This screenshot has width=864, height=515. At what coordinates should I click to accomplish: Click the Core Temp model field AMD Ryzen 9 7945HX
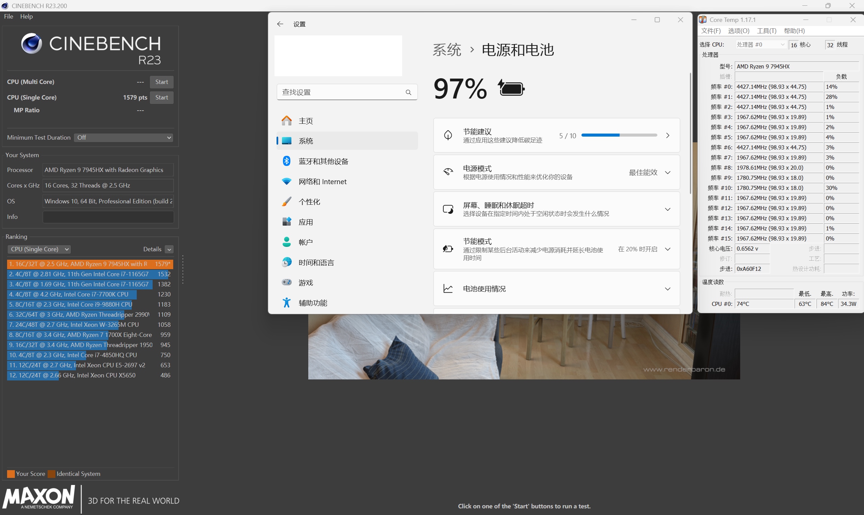796,66
